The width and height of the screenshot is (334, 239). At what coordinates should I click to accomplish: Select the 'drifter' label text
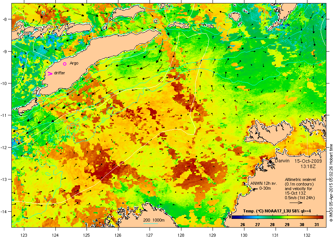click(60, 73)
